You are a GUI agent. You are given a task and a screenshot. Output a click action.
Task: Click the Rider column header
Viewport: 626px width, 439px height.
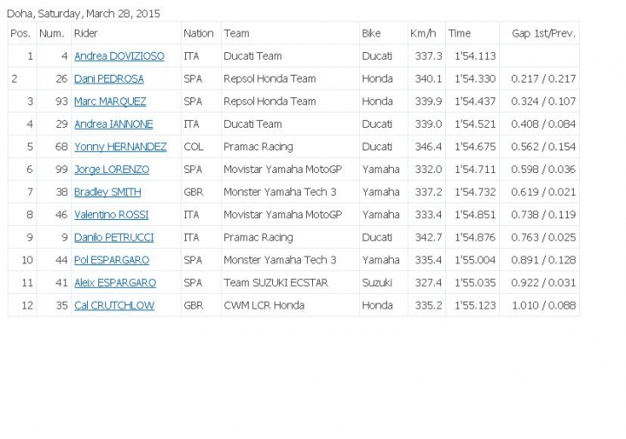coord(86,34)
